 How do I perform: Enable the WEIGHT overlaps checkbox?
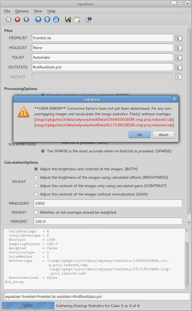(x=36, y=212)
